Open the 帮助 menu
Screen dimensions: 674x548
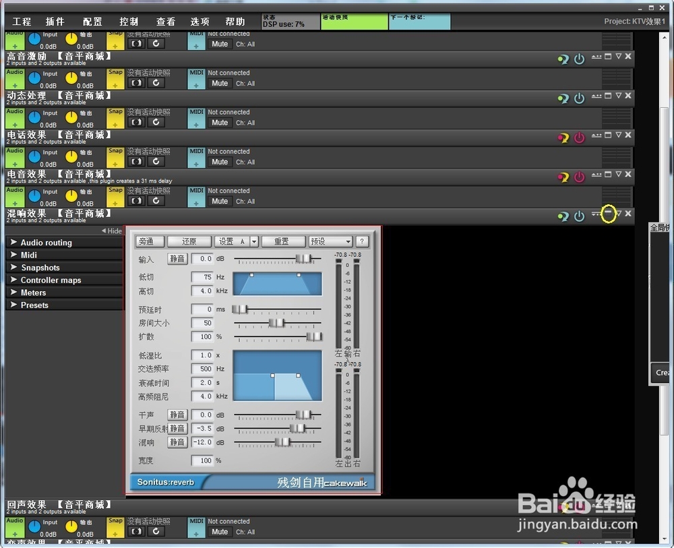[235, 22]
